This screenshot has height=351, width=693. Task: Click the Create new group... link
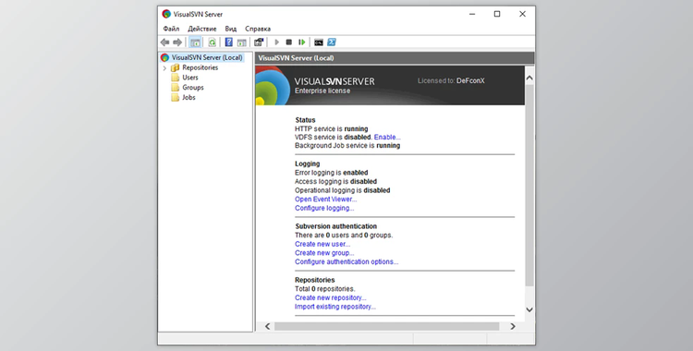[x=324, y=253]
